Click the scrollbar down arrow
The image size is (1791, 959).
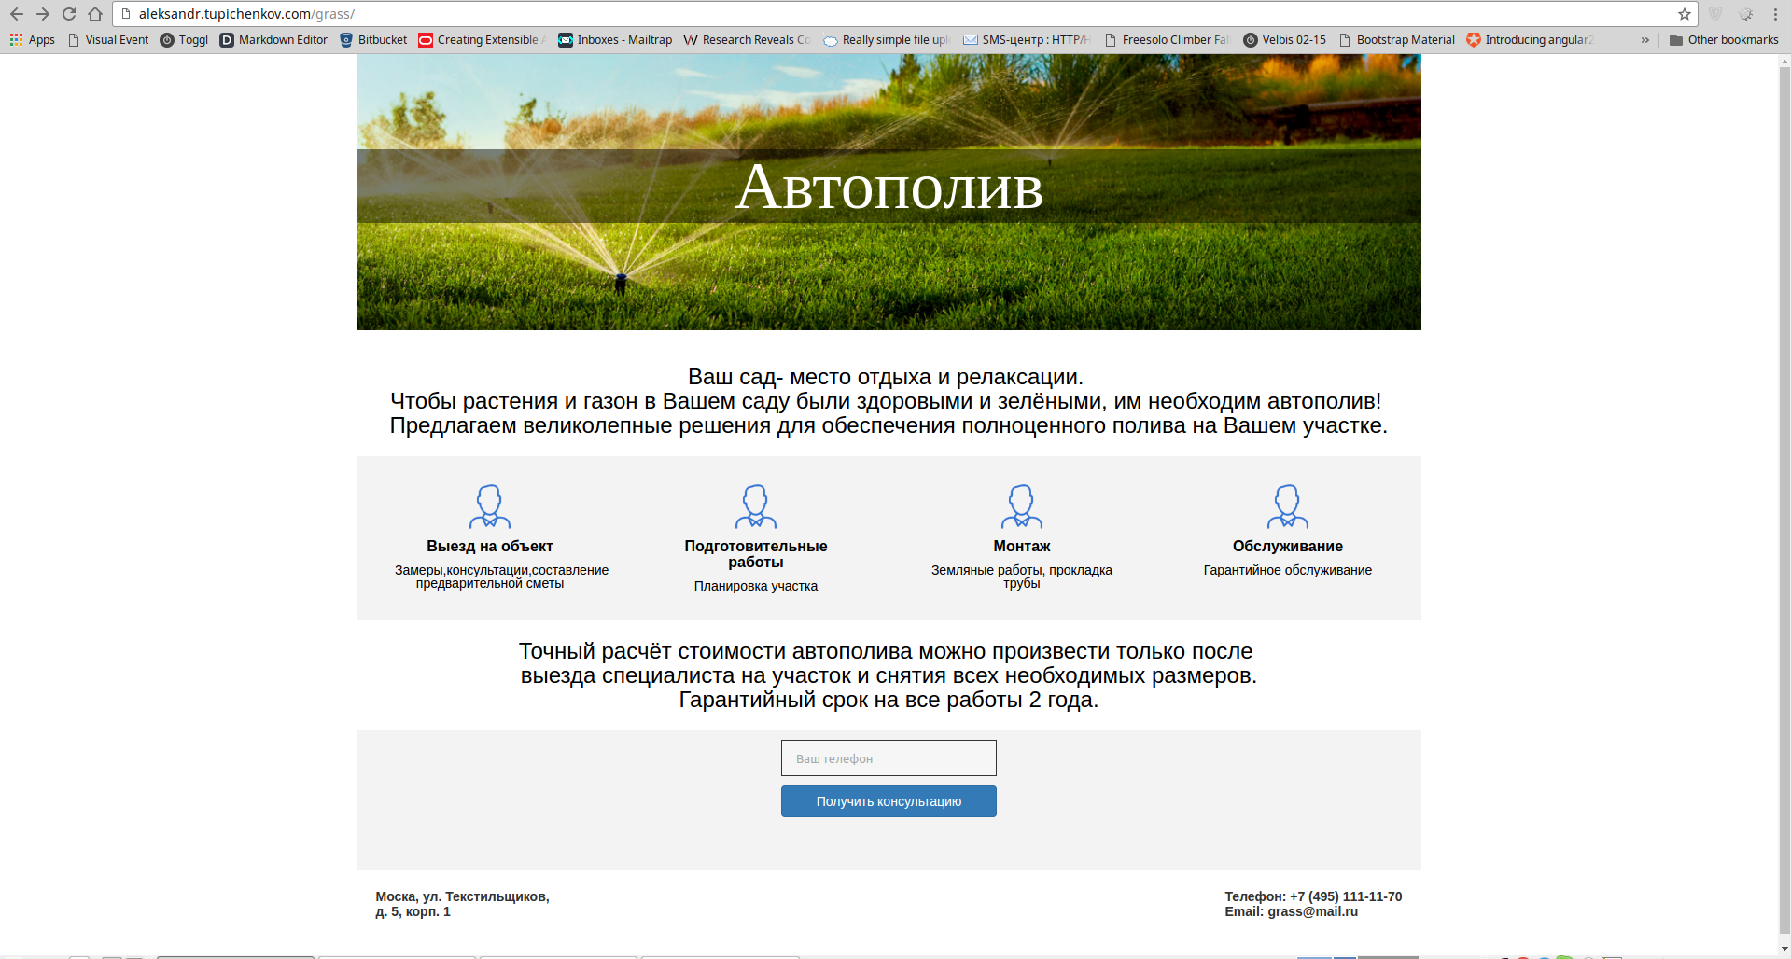click(1784, 949)
